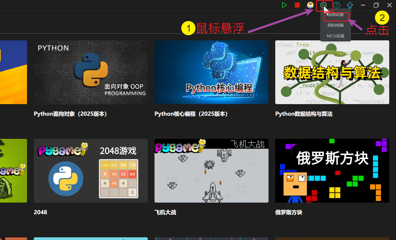
Task: Click the title Python核心编程（2025版本）
Action: pos(191,114)
